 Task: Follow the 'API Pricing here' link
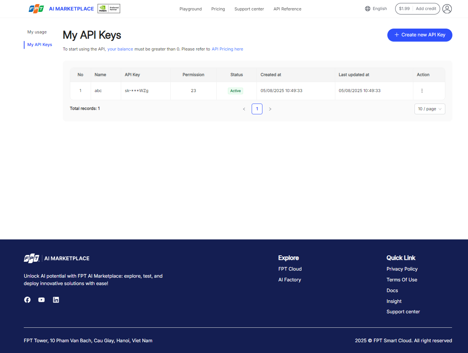point(227,49)
